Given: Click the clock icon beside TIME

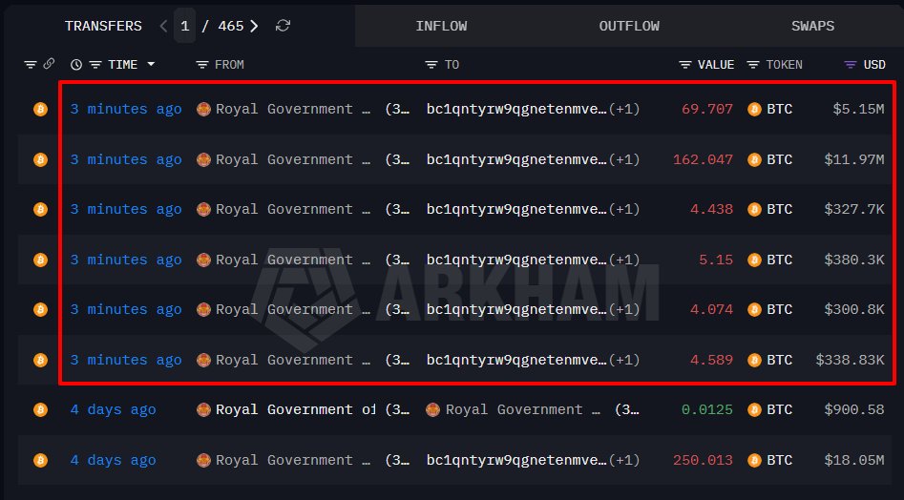Looking at the screenshot, I should tap(76, 65).
